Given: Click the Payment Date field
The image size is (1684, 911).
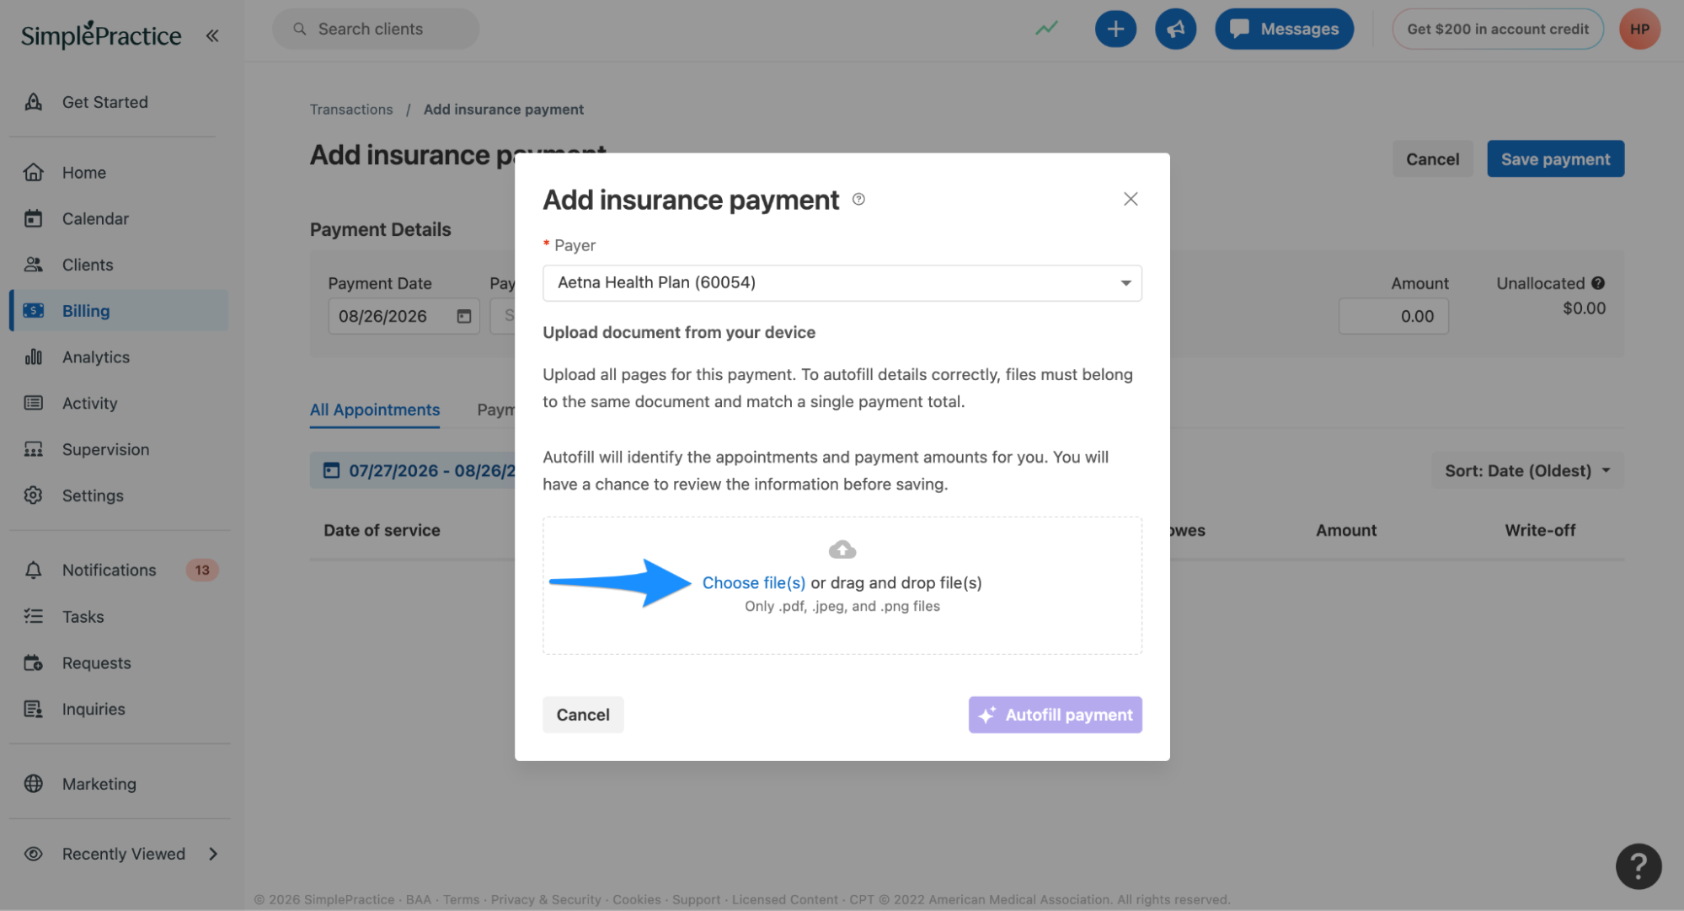Looking at the screenshot, I should pyautogui.click(x=404, y=317).
